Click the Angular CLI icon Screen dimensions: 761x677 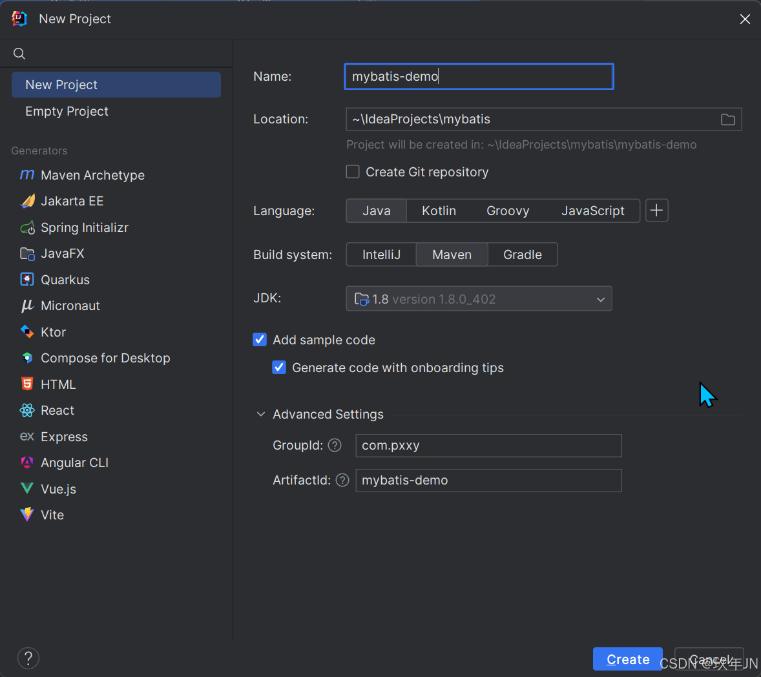pyautogui.click(x=27, y=463)
